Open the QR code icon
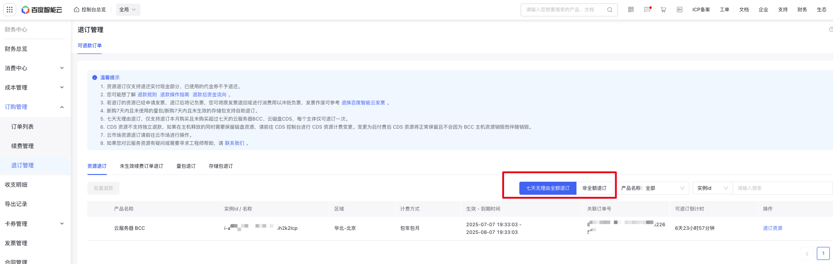This screenshot has width=833, height=264. pos(631,9)
